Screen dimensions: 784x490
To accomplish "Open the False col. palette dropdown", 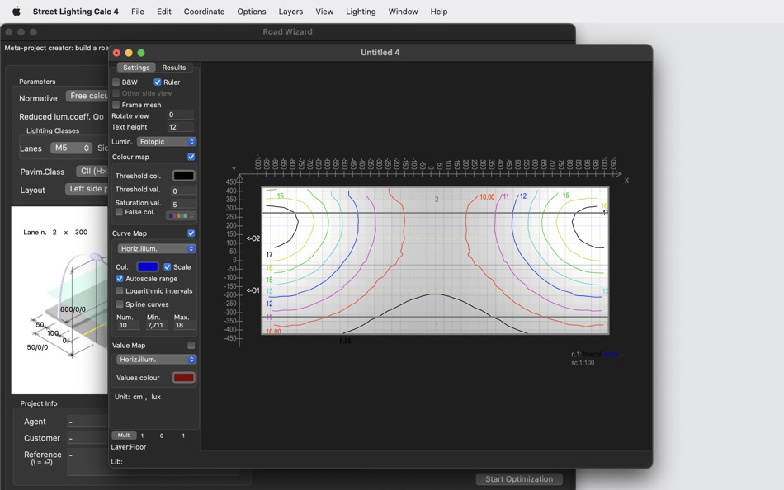I will [x=182, y=215].
